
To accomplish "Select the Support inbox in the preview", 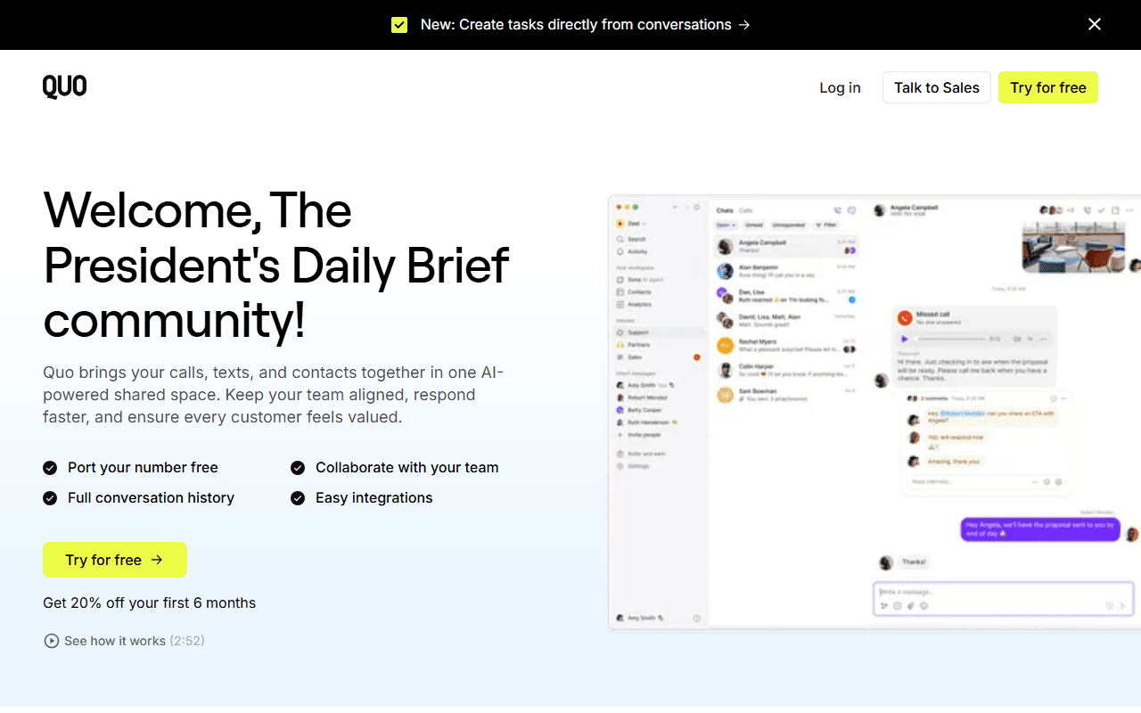I will 658,332.
